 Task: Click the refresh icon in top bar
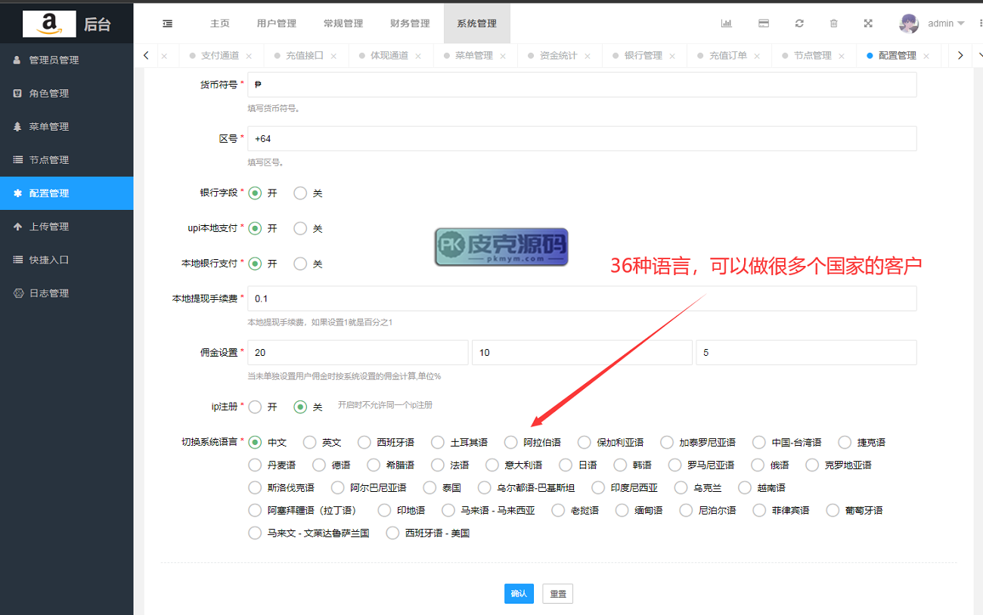[x=799, y=23]
